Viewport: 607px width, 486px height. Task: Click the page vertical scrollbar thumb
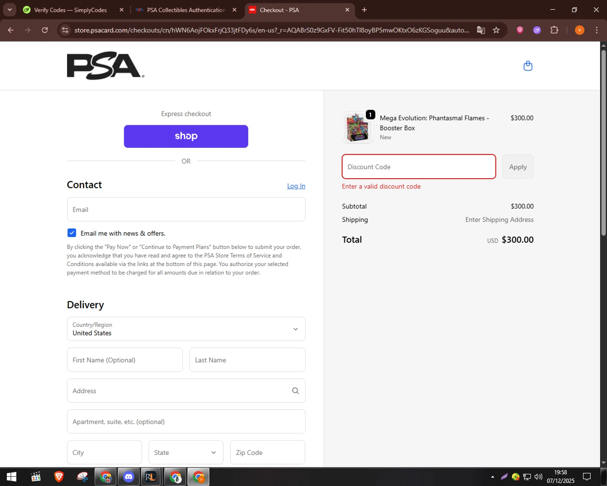(603, 142)
